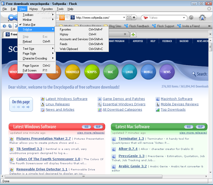Click the Flock star logo icon
213x185 pixels.
202,18
